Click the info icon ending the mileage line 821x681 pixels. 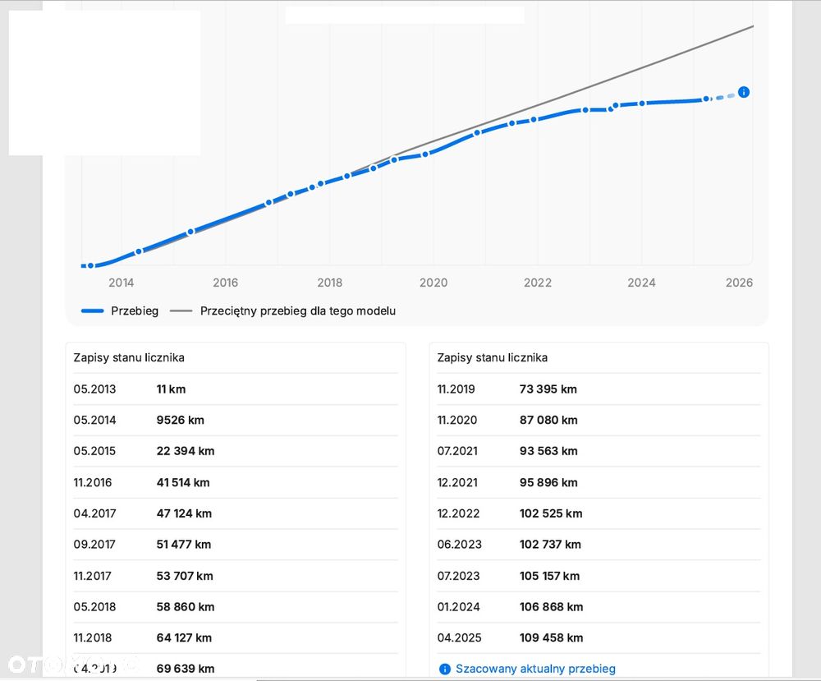(743, 92)
